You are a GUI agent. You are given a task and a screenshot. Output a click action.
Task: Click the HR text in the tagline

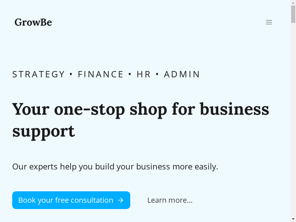point(144,74)
